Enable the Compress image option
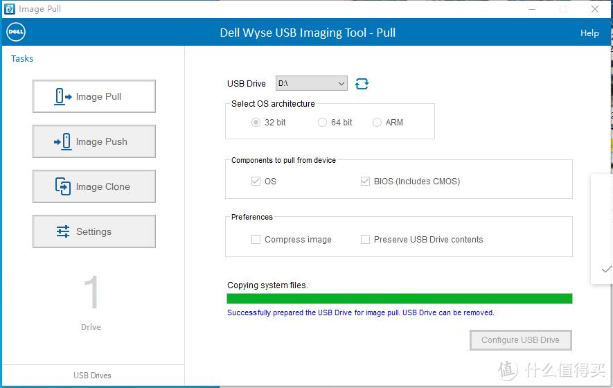 pos(256,240)
